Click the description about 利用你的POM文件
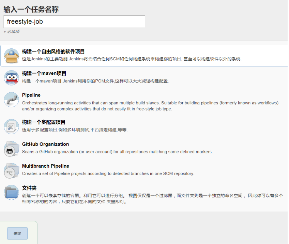 coord(95,81)
